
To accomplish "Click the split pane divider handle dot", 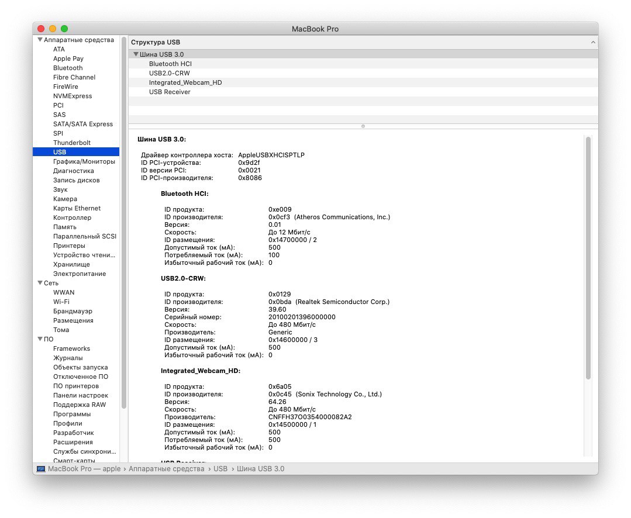I will tap(363, 126).
